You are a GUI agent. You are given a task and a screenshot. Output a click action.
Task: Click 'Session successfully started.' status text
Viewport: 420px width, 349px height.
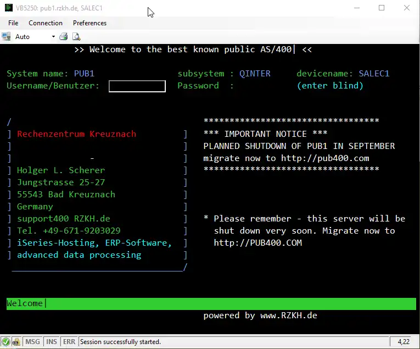[x=120, y=342]
